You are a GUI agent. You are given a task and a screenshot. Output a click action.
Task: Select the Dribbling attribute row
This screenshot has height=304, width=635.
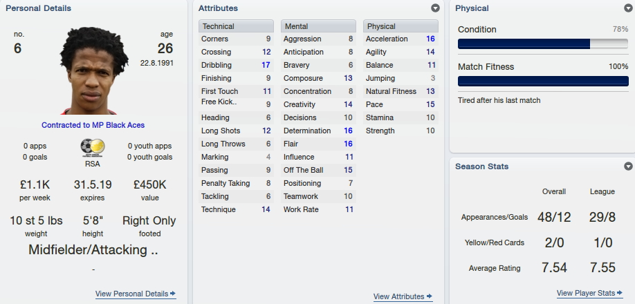coord(236,65)
